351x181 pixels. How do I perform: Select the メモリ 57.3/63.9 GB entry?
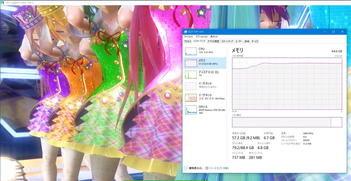205,62
